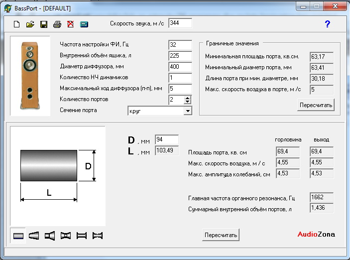Print the port calculation results

(x=57, y=24)
